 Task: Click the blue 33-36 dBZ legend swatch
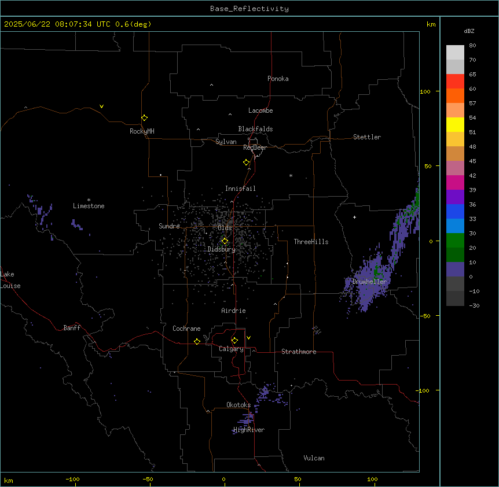[455, 211]
